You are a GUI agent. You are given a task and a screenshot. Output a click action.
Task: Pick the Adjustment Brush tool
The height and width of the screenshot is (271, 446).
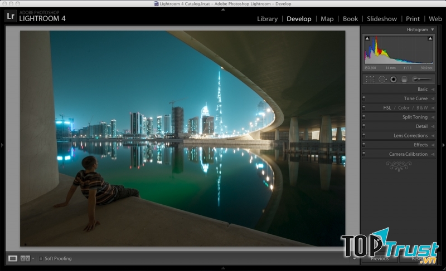422,80
